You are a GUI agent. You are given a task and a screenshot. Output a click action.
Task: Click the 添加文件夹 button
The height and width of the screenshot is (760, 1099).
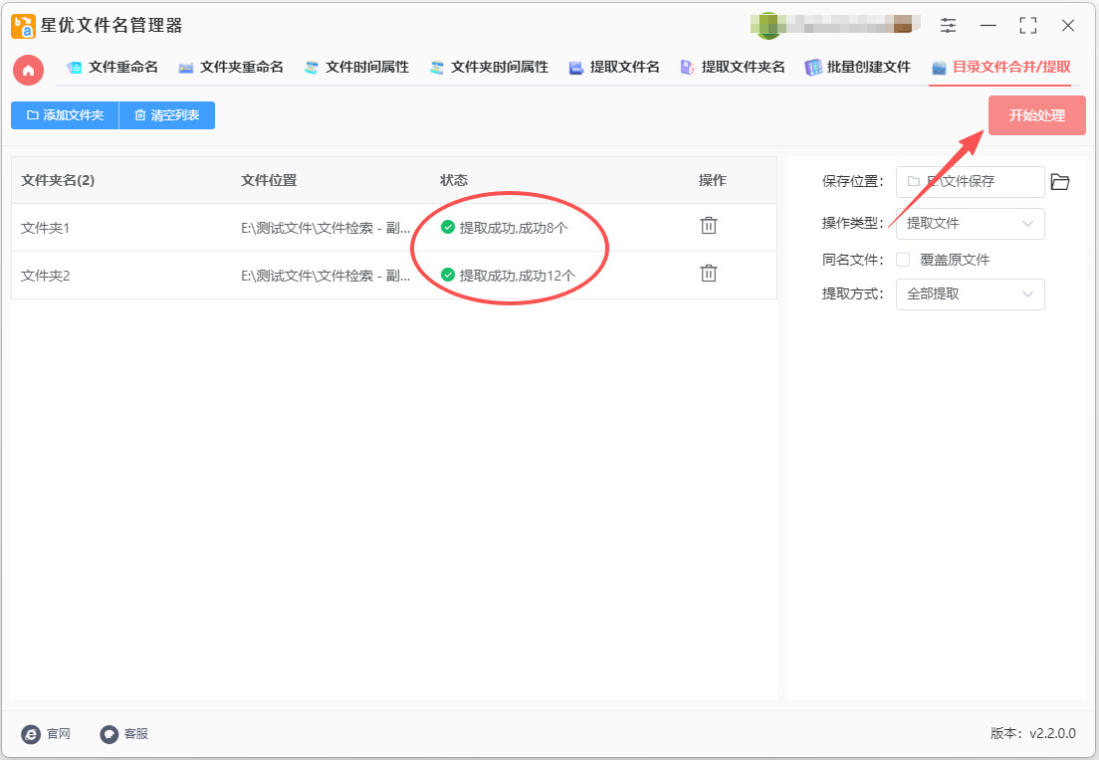coord(65,115)
